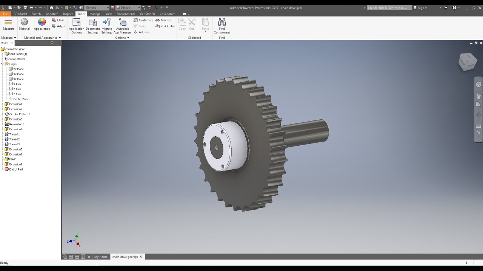Expand the Material and Appearance panel

pos(42,38)
